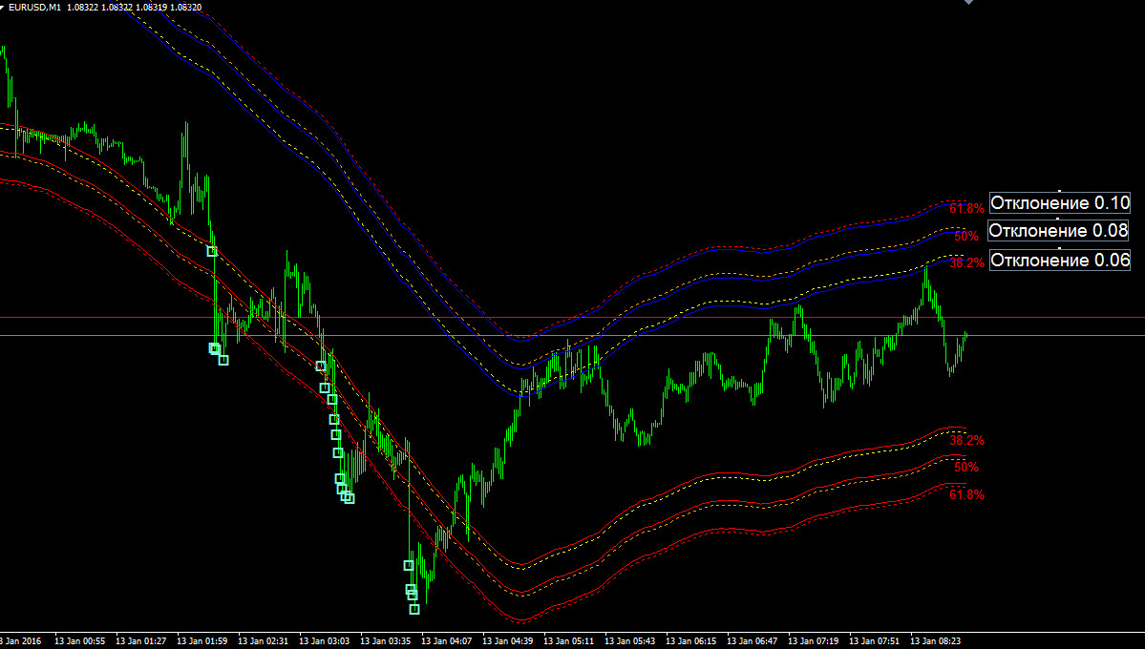Click the 1.08320 close price in the header
1145x649 pixels.
pyautogui.click(x=187, y=8)
